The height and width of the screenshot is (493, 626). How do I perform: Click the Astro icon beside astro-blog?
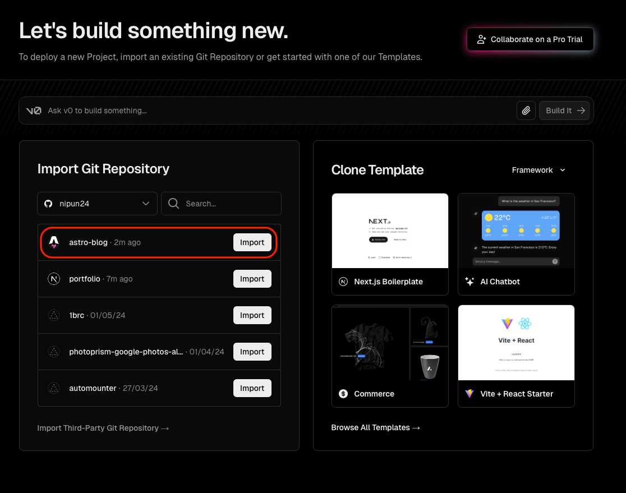click(54, 242)
